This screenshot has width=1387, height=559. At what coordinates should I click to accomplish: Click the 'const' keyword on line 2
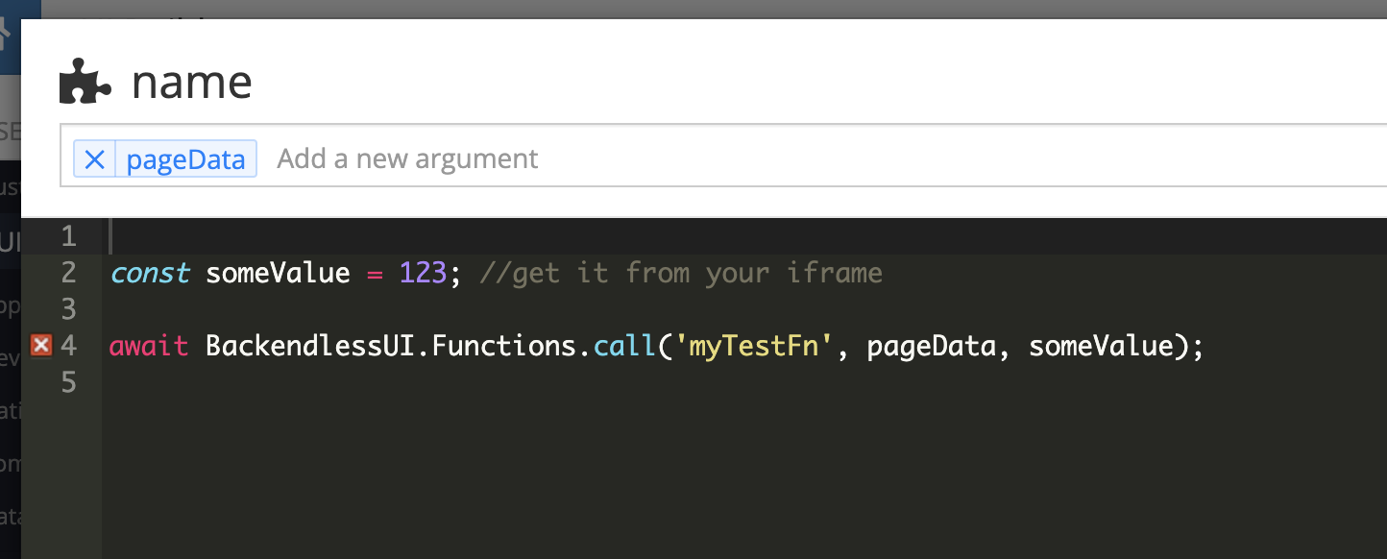tap(149, 273)
